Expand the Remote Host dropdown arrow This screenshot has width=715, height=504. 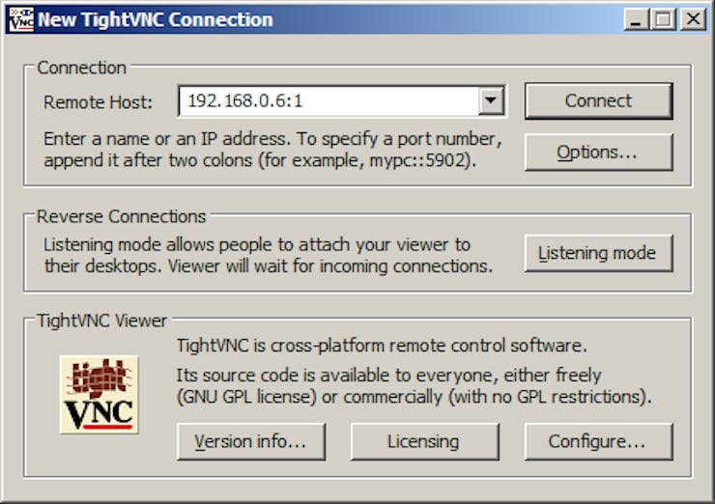pos(491,100)
